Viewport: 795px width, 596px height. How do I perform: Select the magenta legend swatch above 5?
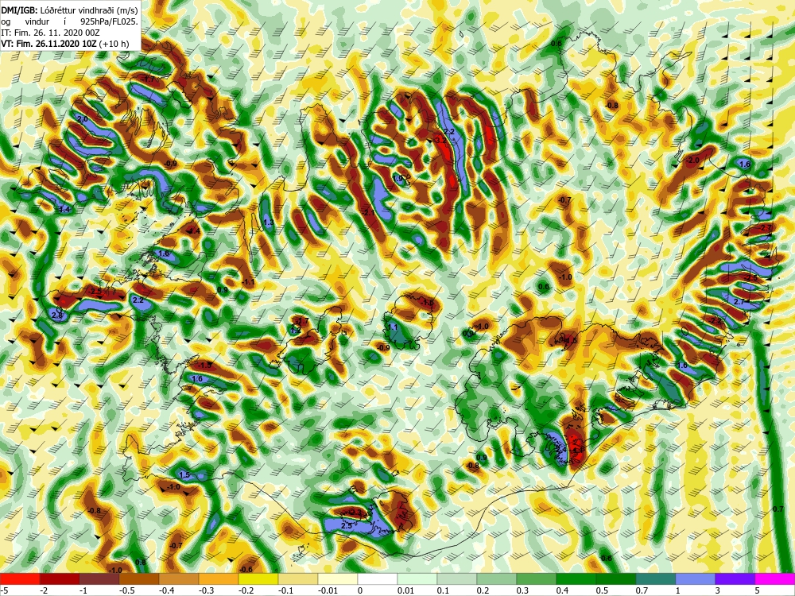tap(775, 579)
